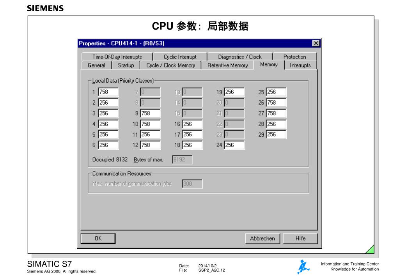Edit priority class 19 local data field
This screenshot has width=399, height=276.
[x=234, y=92]
